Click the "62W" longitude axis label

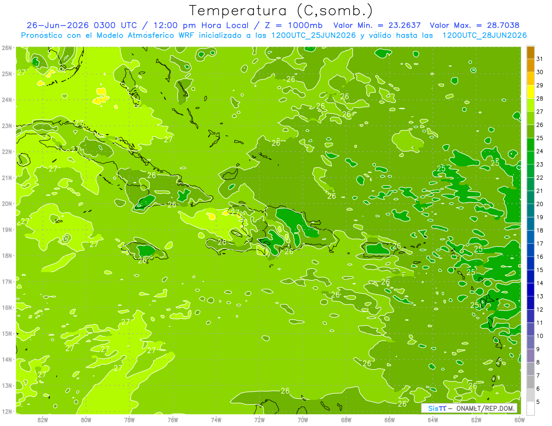coord(476,420)
